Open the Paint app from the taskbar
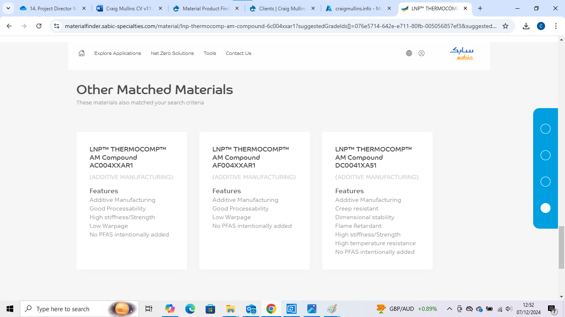This screenshot has width=565, height=317. pos(332,309)
